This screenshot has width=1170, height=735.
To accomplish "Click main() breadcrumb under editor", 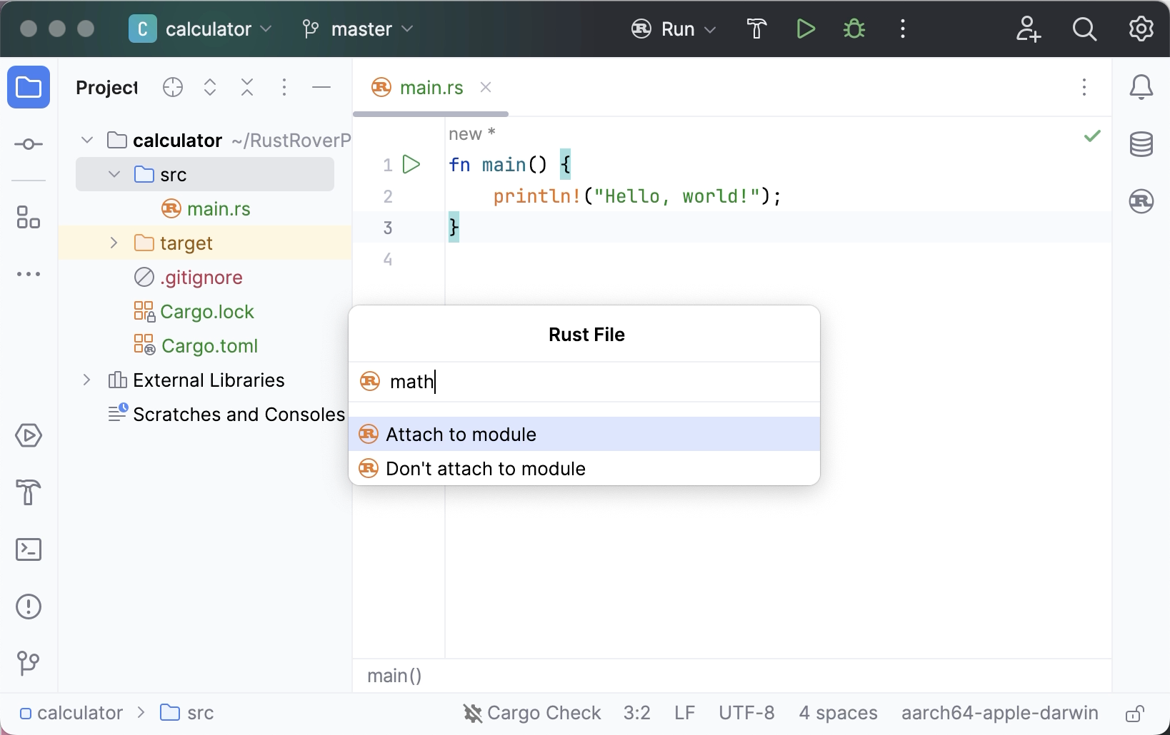I will click(394, 675).
